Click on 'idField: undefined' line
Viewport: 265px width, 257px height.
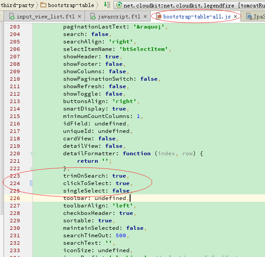pos(96,124)
